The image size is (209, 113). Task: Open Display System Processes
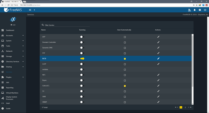point(13,98)
